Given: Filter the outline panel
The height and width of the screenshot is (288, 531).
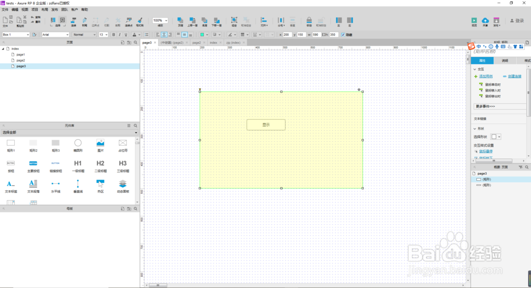Looking at the screenshot, I should point(520,167).
